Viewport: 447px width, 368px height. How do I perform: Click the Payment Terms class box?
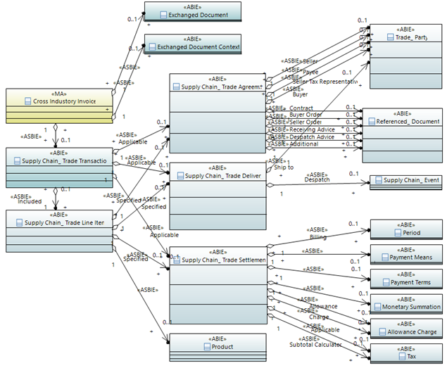[406, 279]
